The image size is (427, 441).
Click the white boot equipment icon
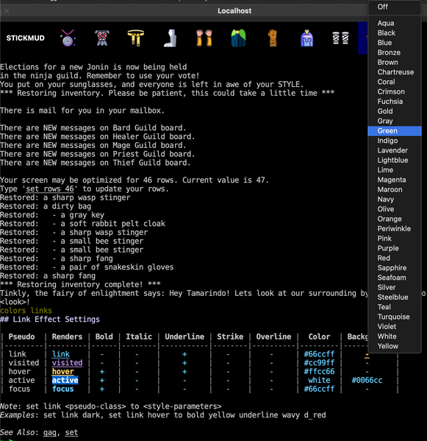coord(170,38)
